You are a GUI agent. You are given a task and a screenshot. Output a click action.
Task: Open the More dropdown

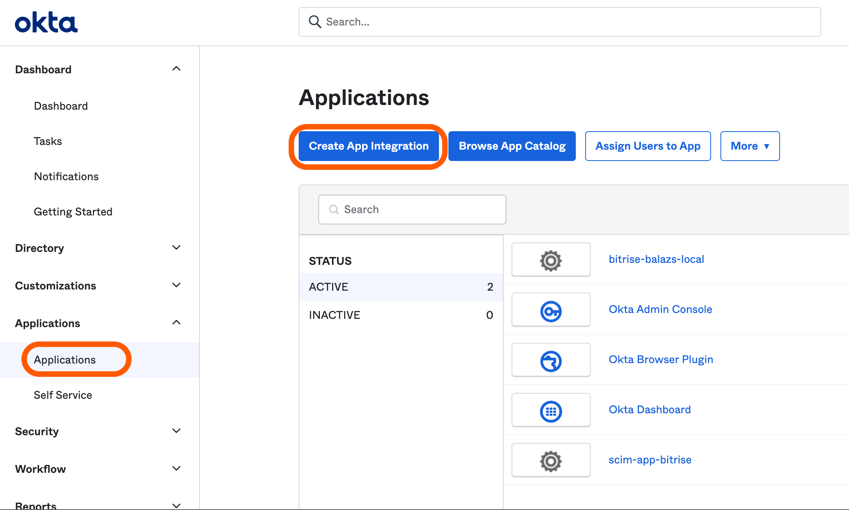coord(749,146)
